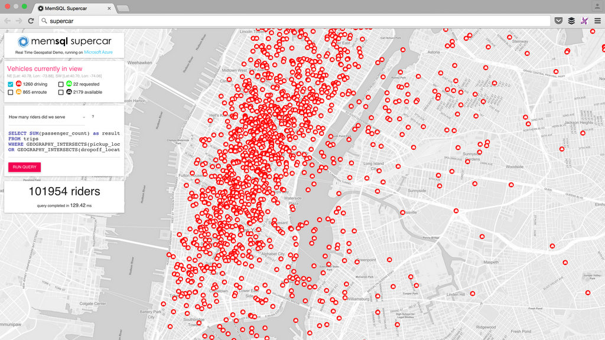Click the Steinway map label
Screen dimensions: 605x340
pyautogui.click(x=520, y=41)
